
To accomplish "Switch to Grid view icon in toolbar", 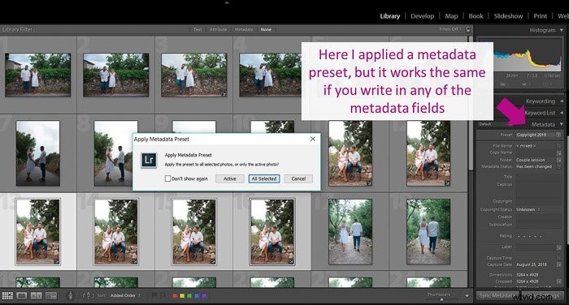I will click(x=7, y=295).
